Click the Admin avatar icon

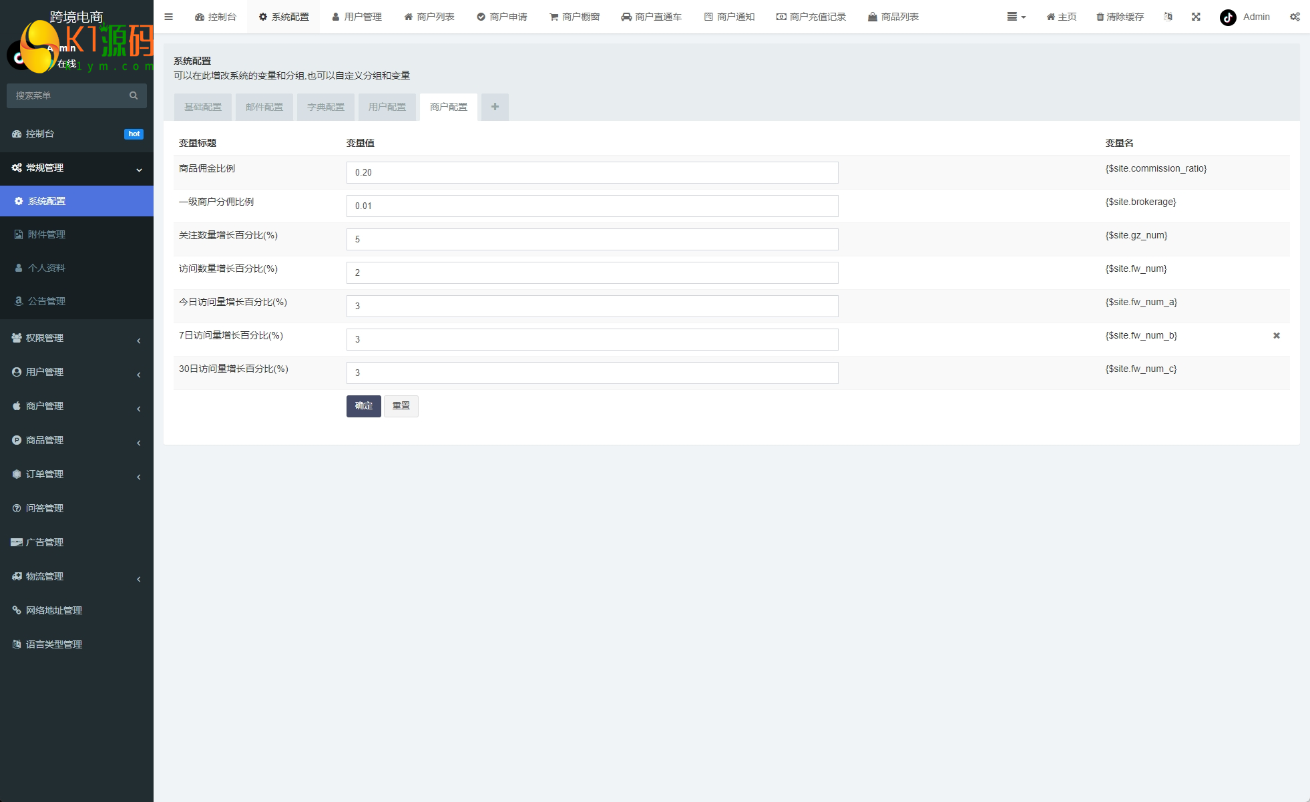[x=1228, y=17]
